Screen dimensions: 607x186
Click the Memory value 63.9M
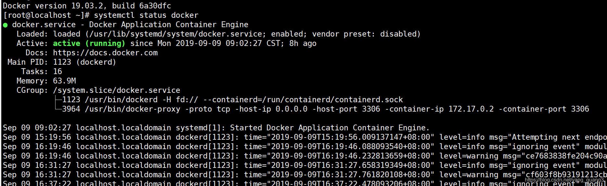64,81
